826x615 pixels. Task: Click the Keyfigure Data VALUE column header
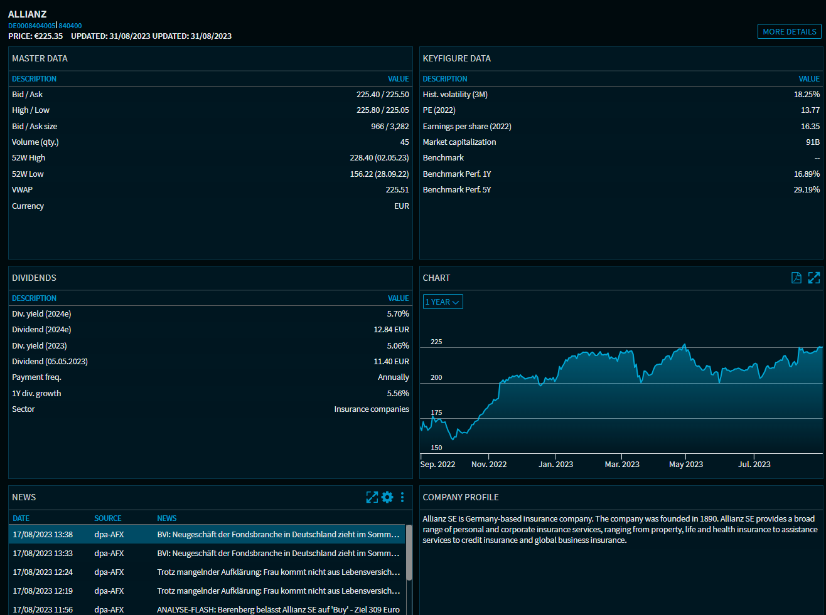808,79
